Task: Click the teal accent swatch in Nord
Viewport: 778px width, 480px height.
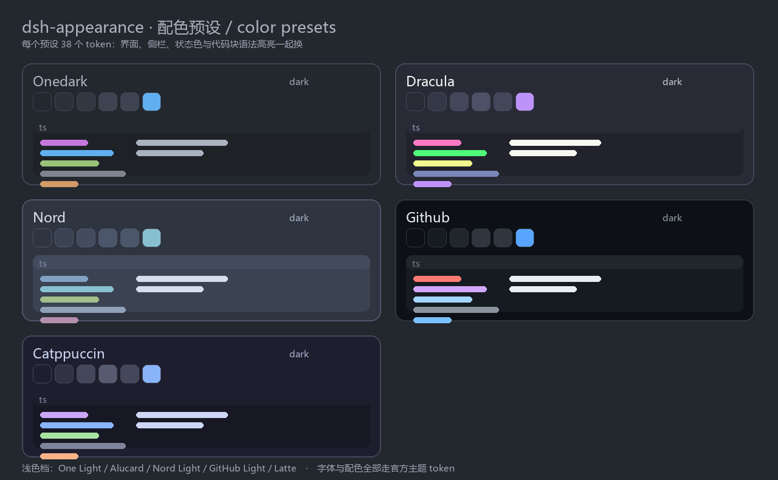Action: pos(151,238)
